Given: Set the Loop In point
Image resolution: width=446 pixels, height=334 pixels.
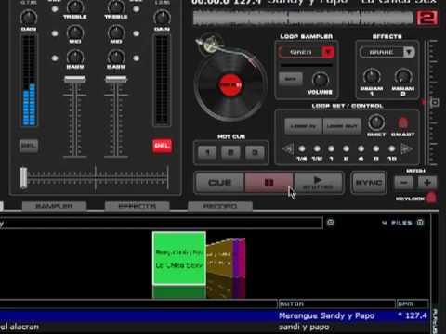Looking at the screenshot, I should (x=304, y=126).
